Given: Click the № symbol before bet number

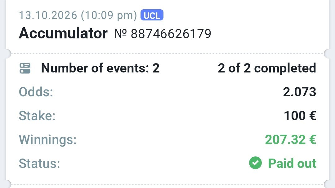Looking at the screenshot, I should tap(120, 34).
